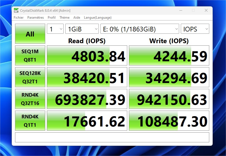Minimize the CrystalDiskMark window

[x=181, y=10]
